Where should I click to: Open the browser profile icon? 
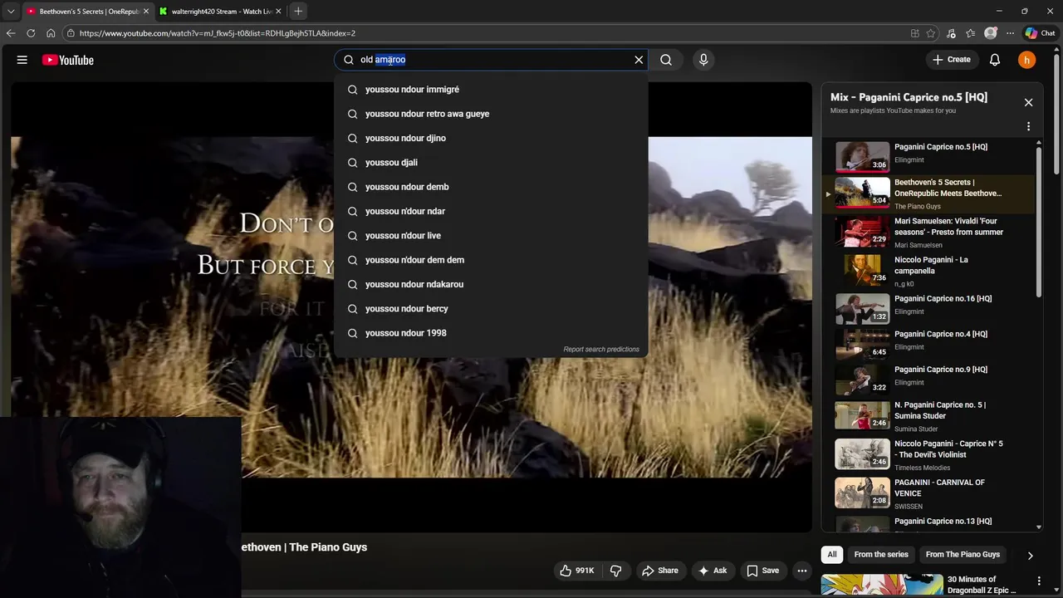pyautogui.click(x=990, y=33)
